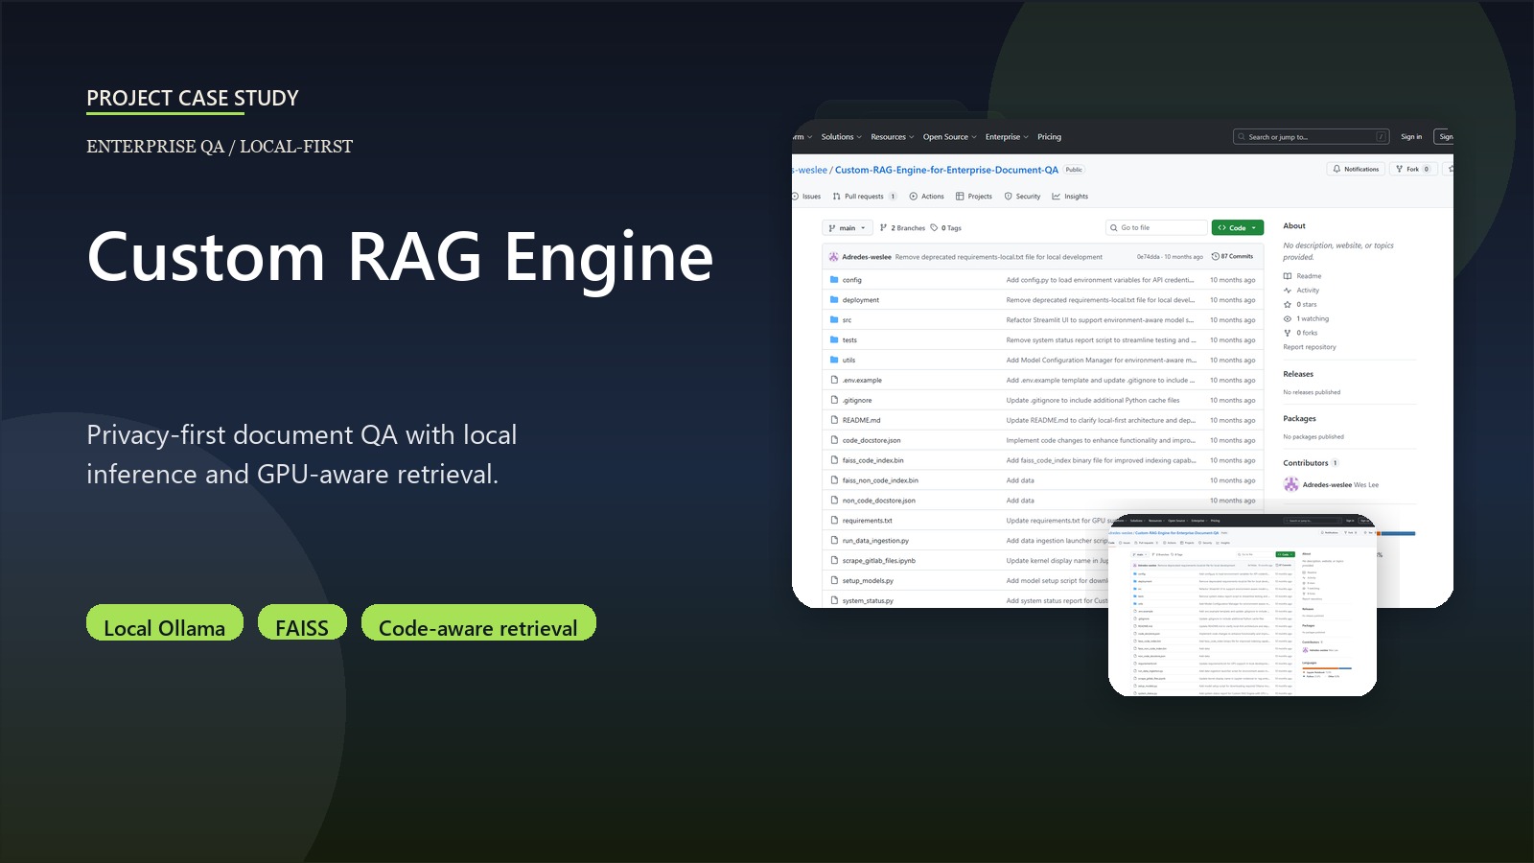
Task: Click the branch icon next to 2 Branches
Action: (x=881, y=228)
